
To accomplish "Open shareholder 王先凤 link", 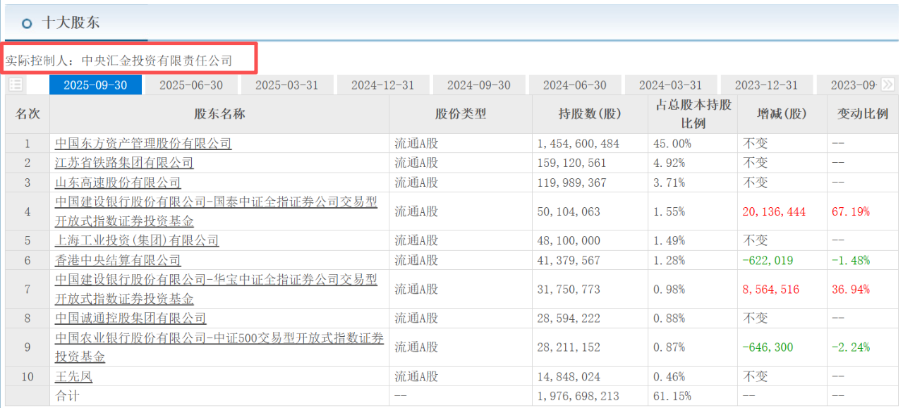I will (73, 376).
